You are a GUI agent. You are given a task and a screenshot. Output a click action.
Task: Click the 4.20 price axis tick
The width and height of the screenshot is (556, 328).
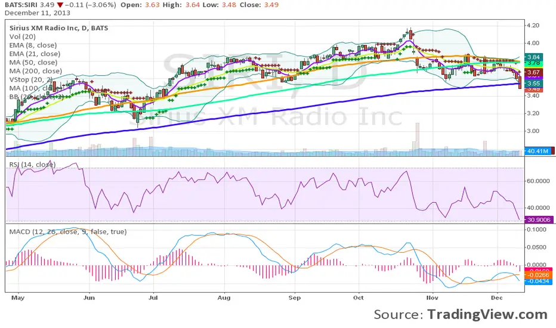[533, 26]
